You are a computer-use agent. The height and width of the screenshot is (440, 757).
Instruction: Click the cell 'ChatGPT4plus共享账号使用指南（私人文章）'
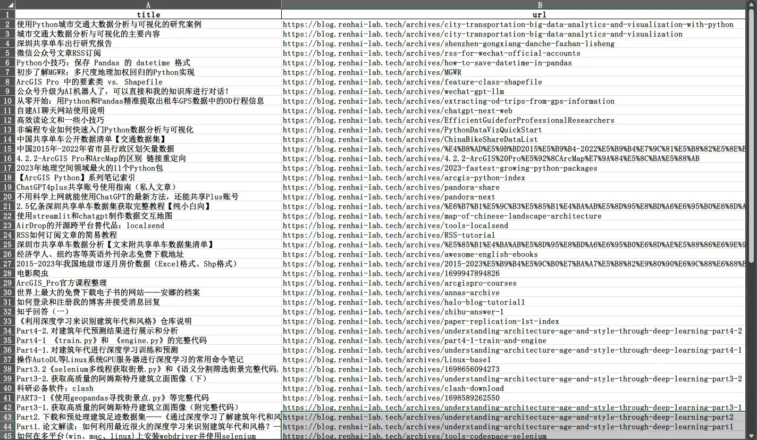click(148, 187)
